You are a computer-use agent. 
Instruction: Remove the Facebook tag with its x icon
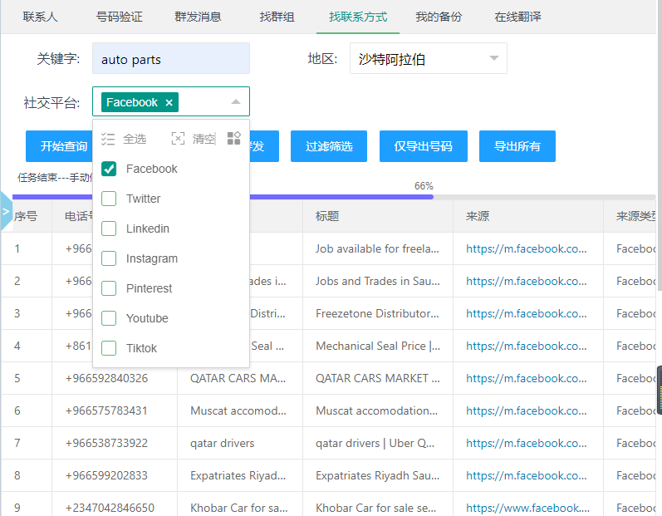[x=169, y=102]
